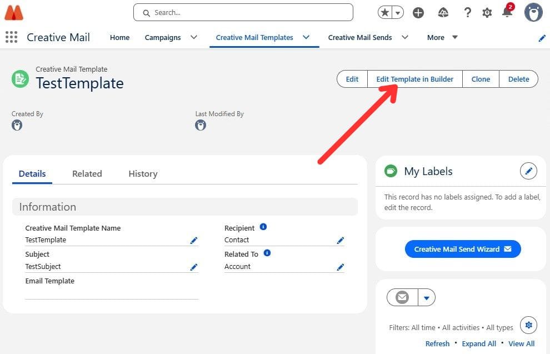Open the activity actions dropdown arrow
550x354 pixels.
[427, 297]
